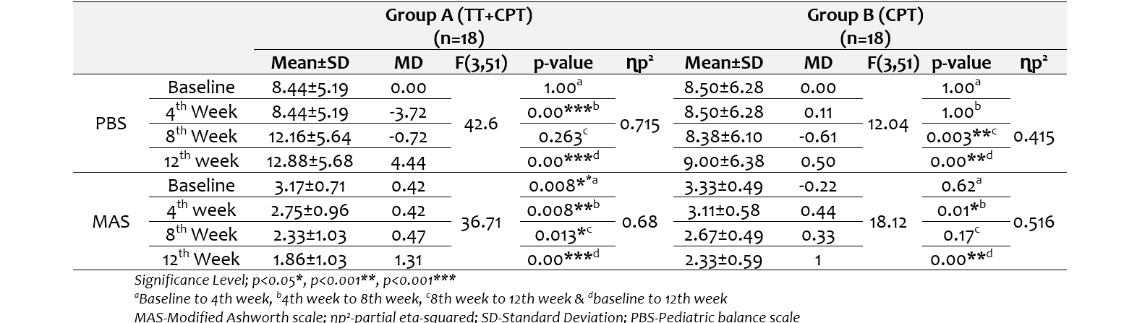Select the MAS row label
Screen dimensions: 1137x323
pos(111,222)
